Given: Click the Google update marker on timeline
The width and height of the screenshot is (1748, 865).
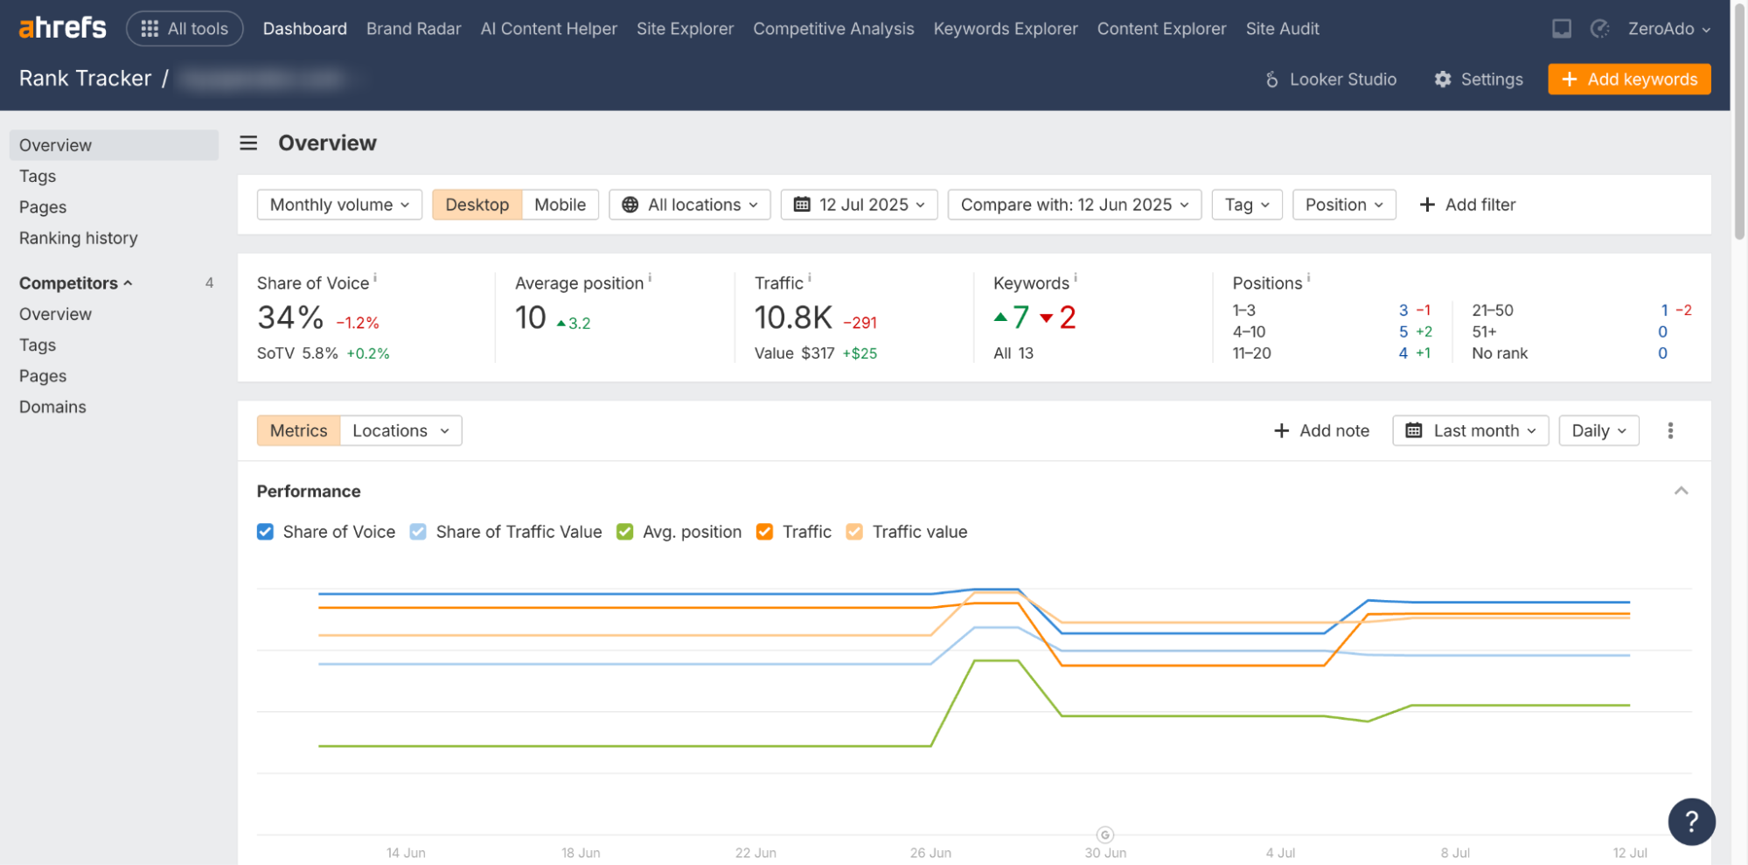Looking at the screenshot, I should [x=1104, y=834].
